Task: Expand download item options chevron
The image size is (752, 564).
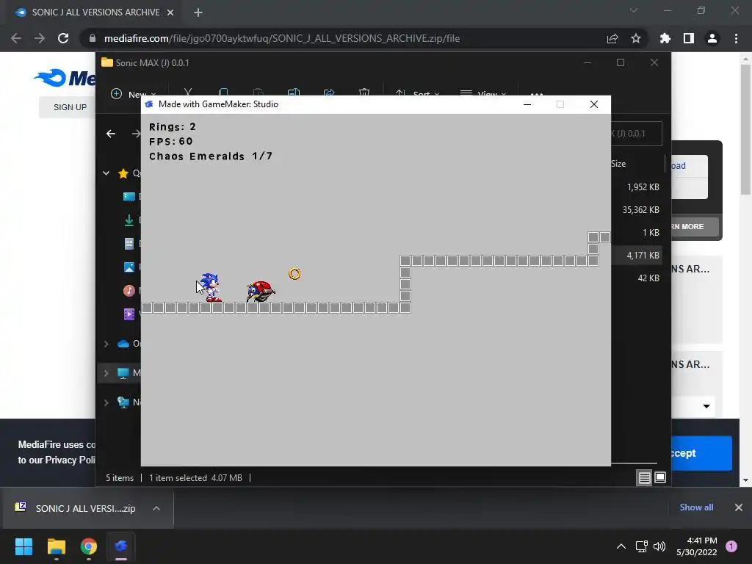Action: [x=156, y=508]
